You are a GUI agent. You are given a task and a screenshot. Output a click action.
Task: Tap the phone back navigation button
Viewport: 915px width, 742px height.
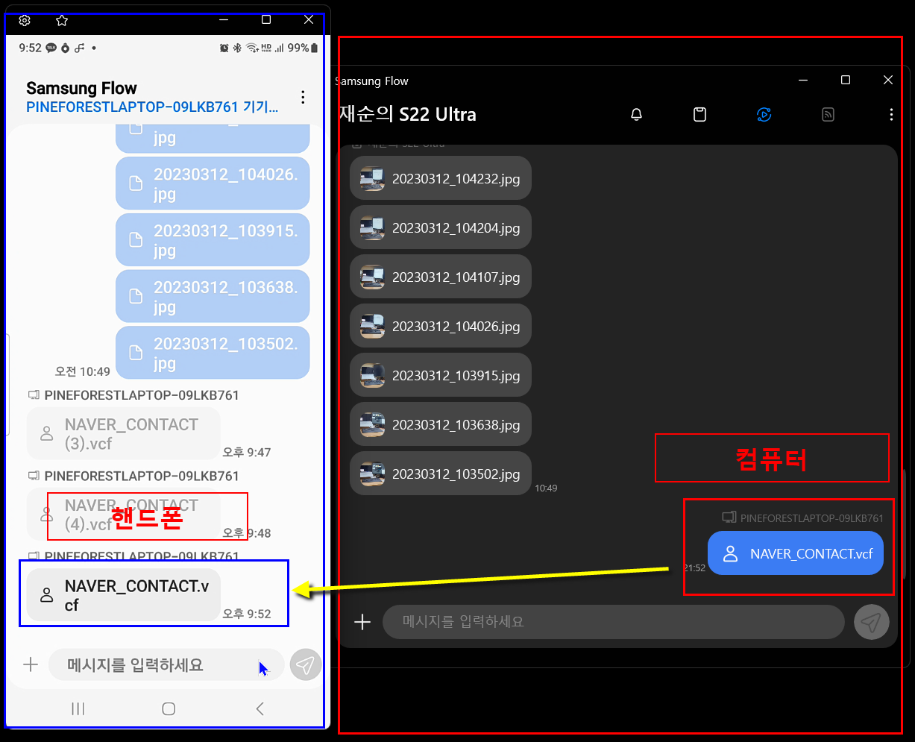coord(260,709)
